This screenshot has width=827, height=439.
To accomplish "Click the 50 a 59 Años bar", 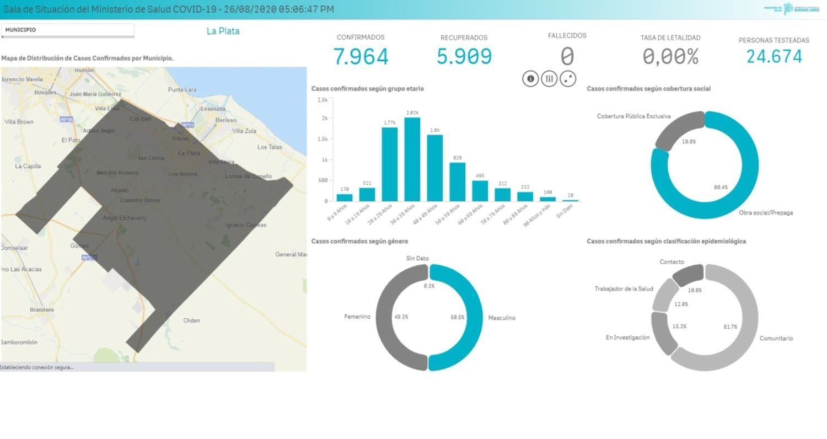I will [457, 182].
